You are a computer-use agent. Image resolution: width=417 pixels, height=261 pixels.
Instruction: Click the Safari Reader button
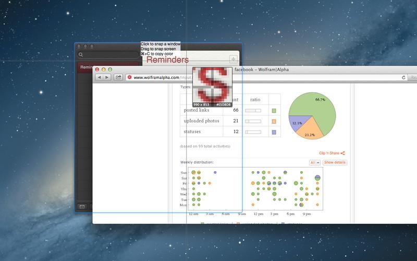413,77
